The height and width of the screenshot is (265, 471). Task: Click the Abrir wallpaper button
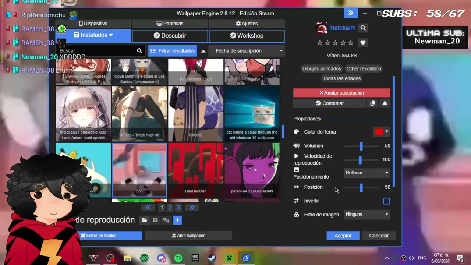pos(188,236)
